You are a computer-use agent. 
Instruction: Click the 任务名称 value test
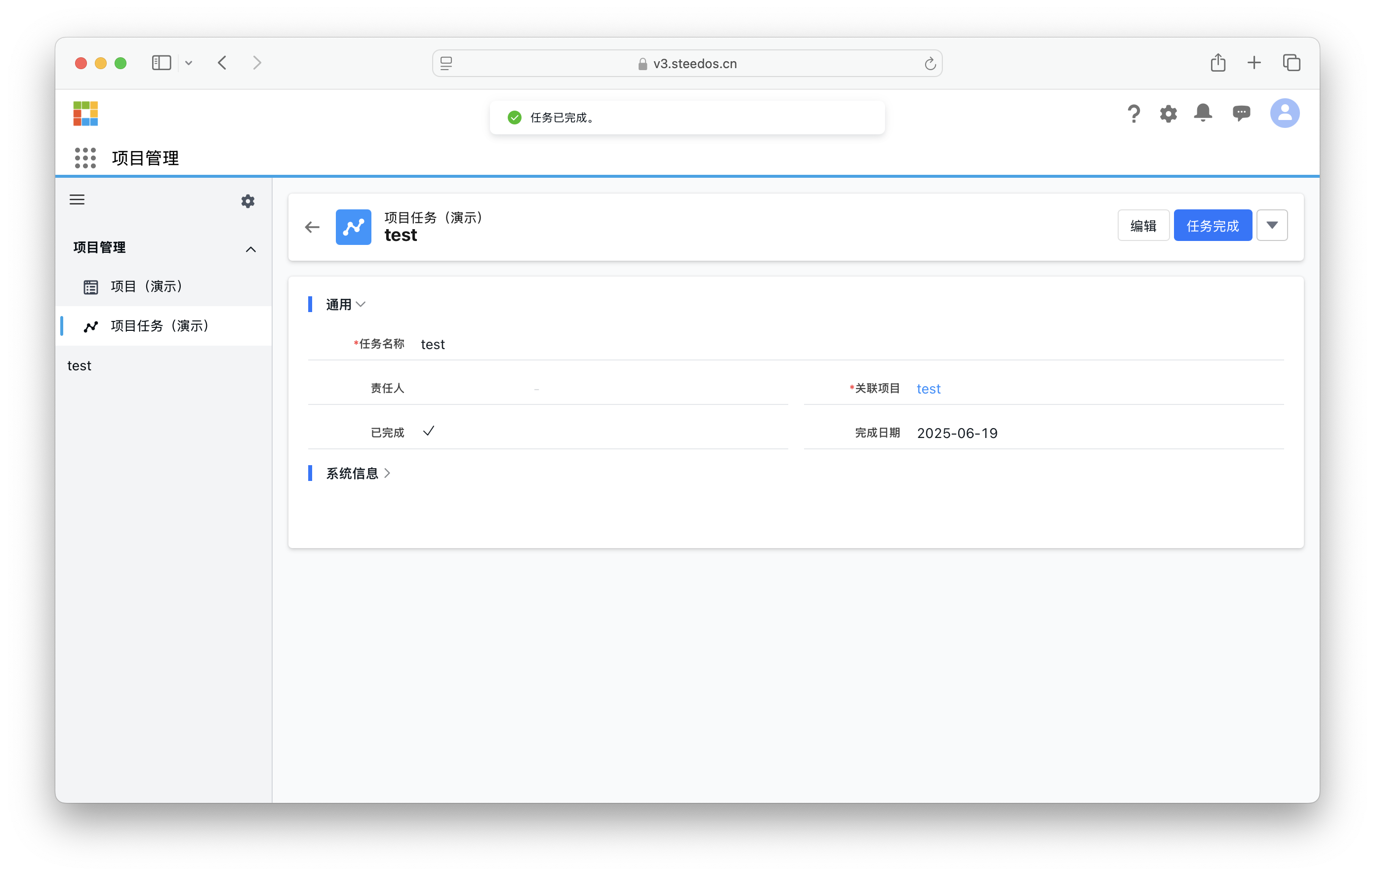click(x=433, y=344)
